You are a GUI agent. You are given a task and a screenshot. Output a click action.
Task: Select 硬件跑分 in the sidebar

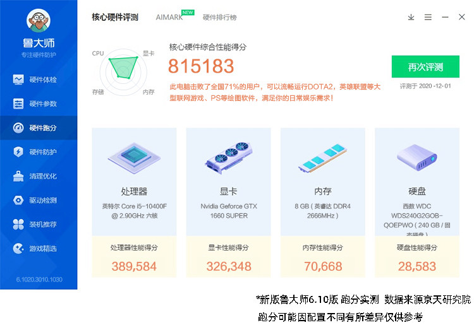point(39,128)
